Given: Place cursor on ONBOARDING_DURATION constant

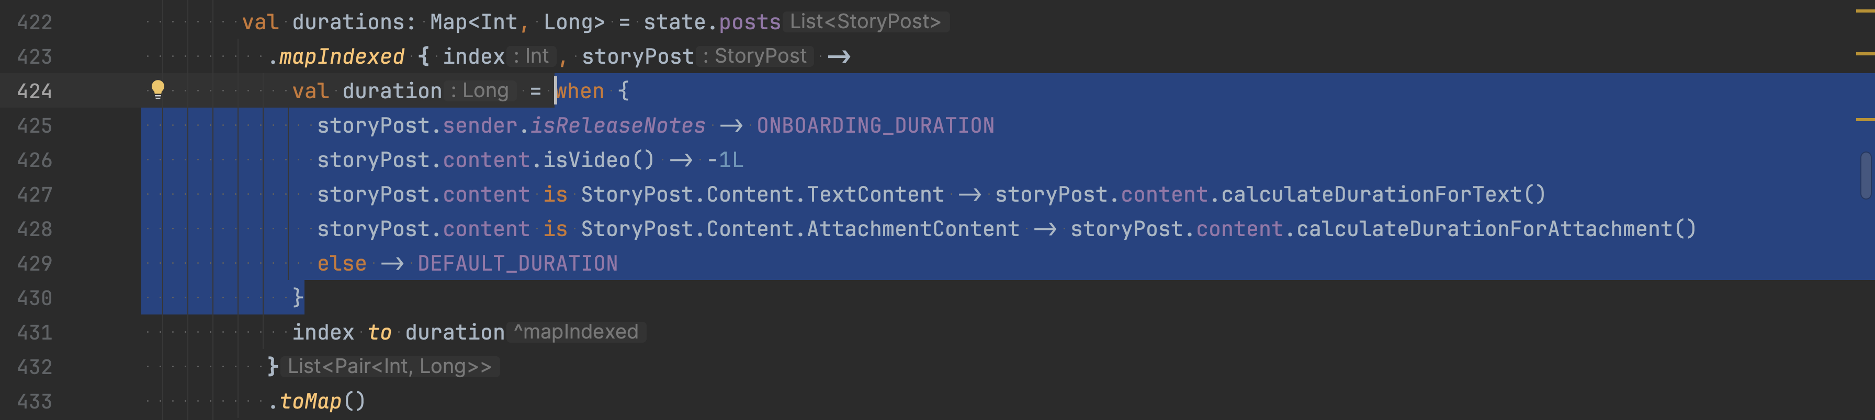Looking at the screenshot, I should [x=875, y=125].
